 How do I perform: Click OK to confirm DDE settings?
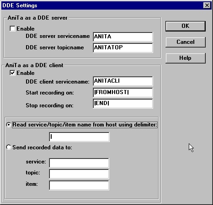pos(186,26)
